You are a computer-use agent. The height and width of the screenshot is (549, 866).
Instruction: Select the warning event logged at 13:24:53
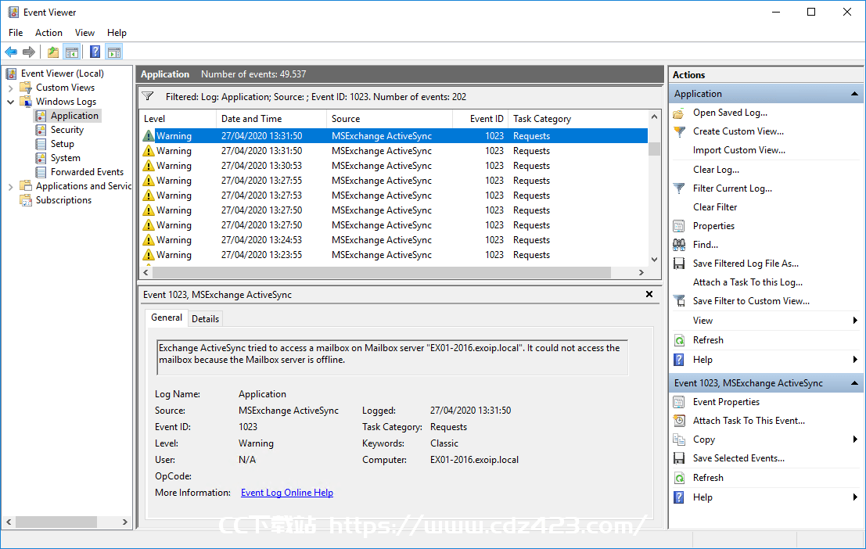pyautogui.click(x=394, y=240)
